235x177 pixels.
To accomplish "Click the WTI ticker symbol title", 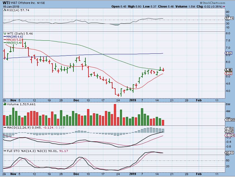I will (6, 3).
